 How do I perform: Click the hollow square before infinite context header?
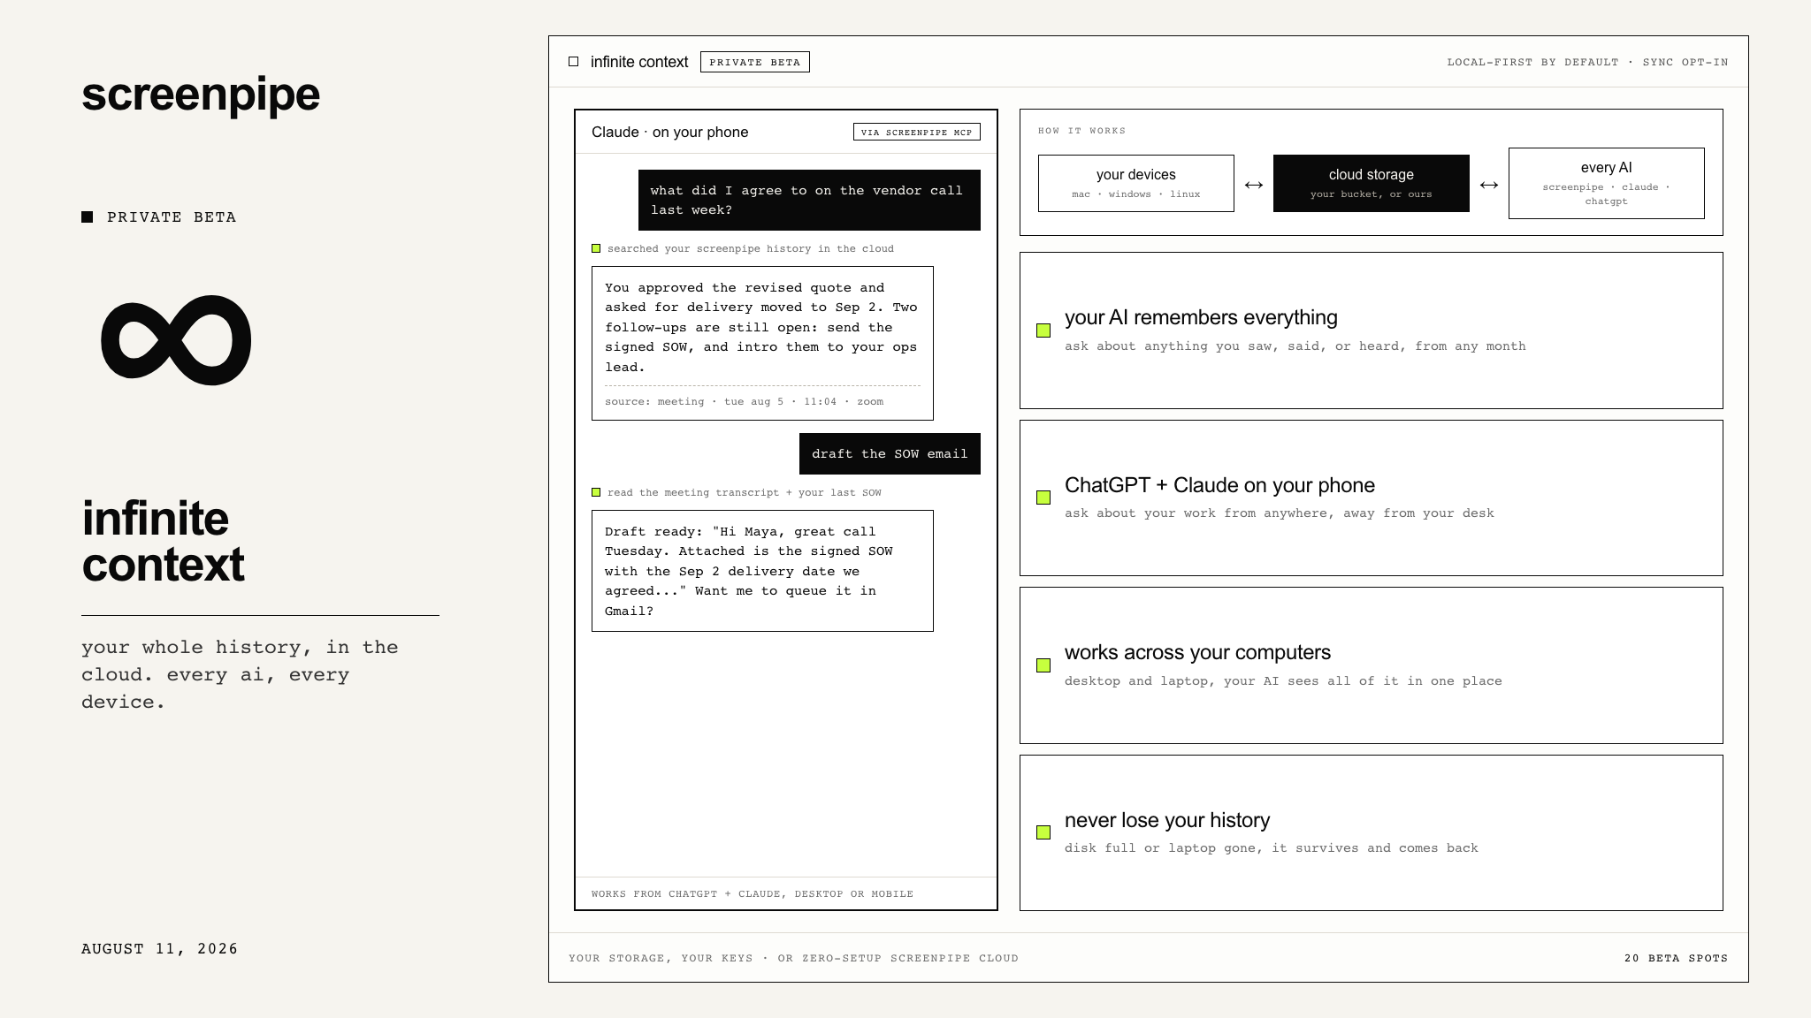point(573,62)
